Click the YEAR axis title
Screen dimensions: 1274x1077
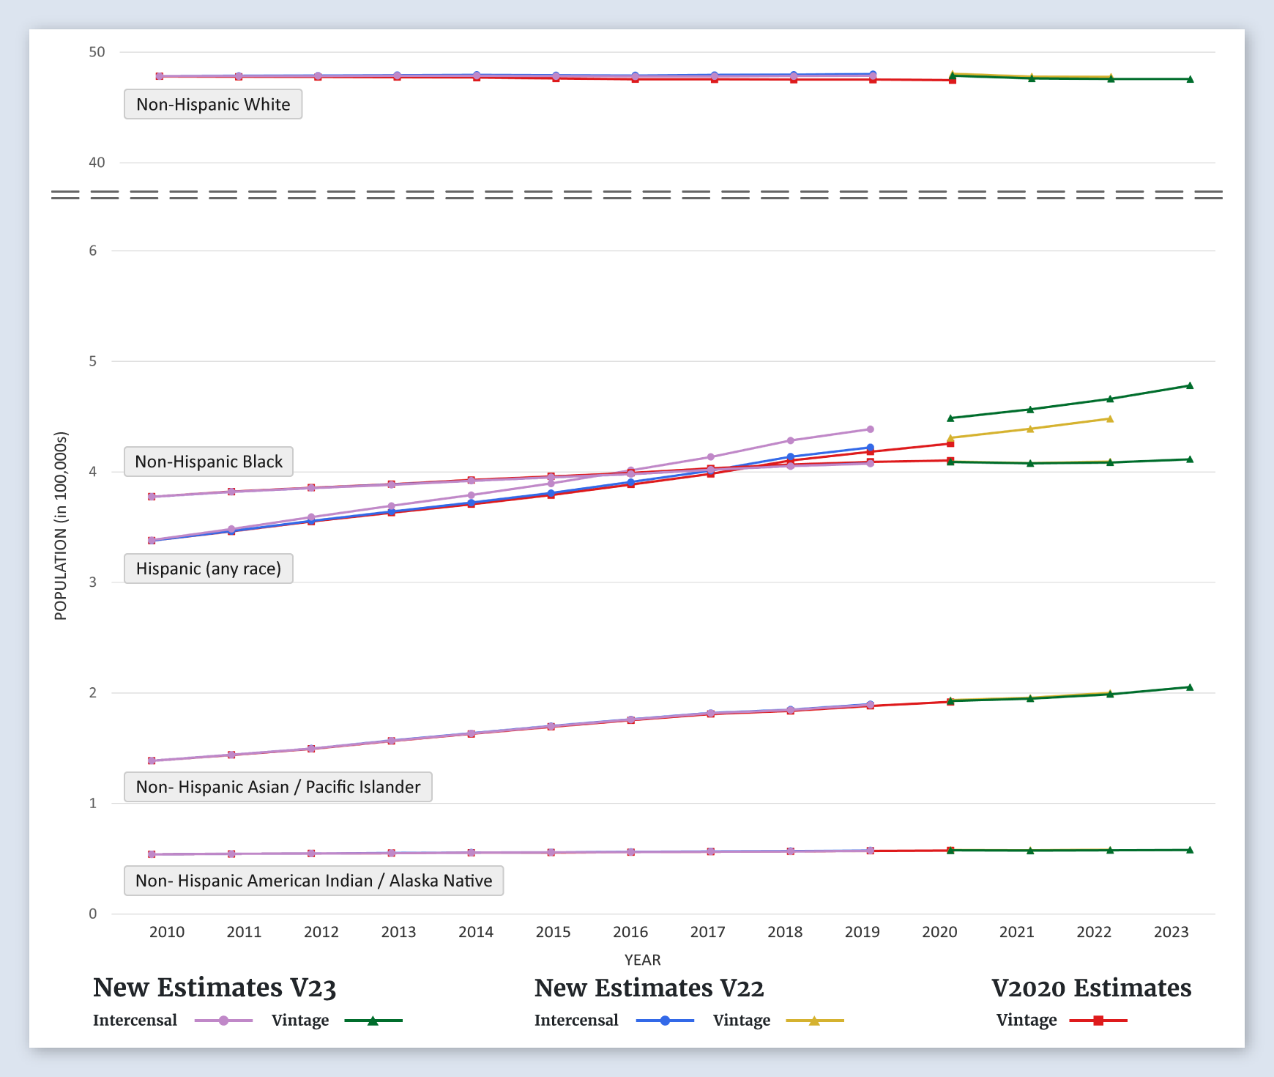tap(642, 960)
